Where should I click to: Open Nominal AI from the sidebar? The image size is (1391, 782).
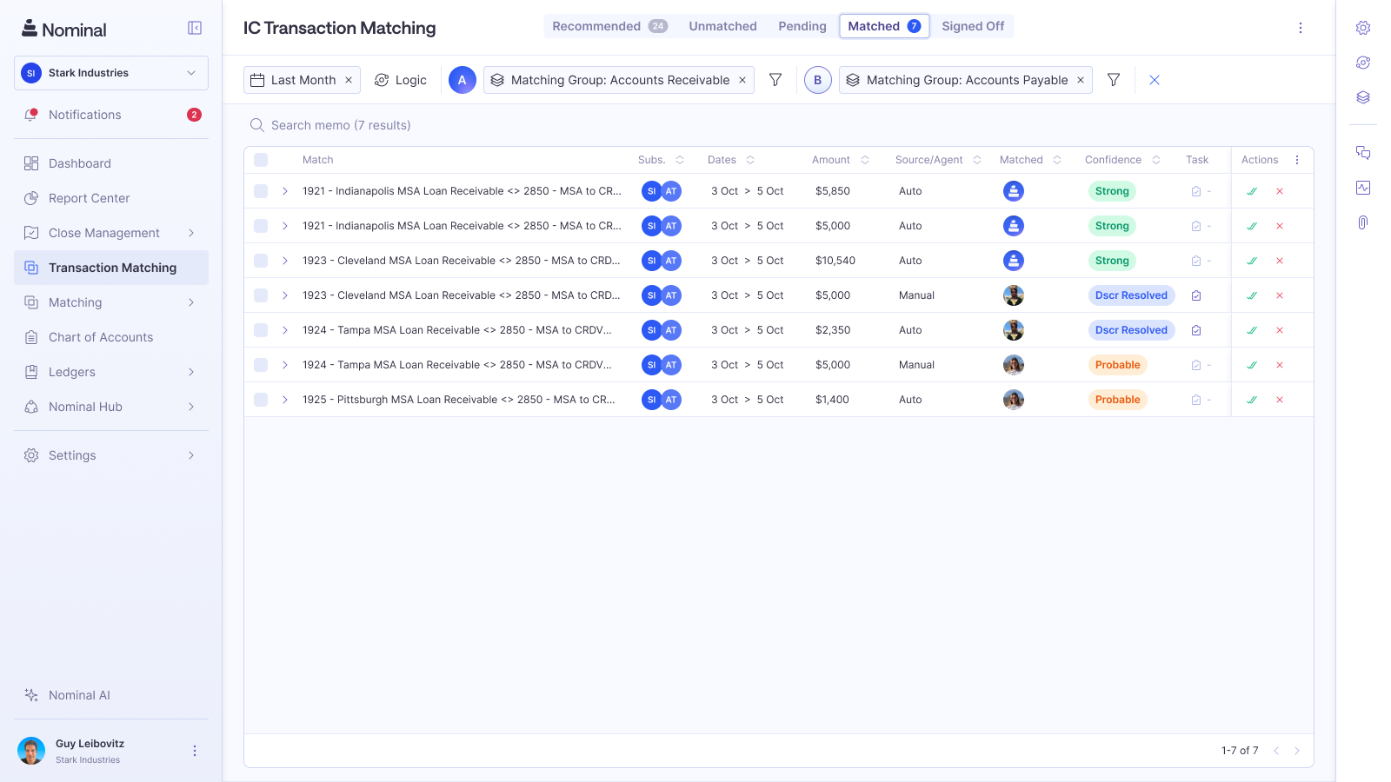(78, 695)
